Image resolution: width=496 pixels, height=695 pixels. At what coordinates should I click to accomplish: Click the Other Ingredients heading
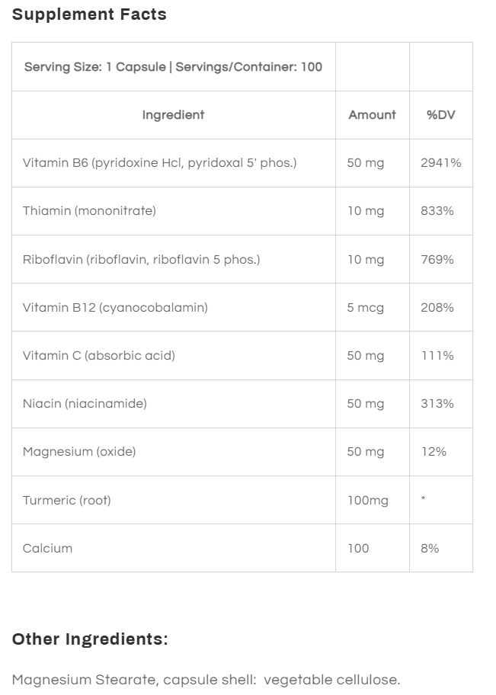click(90, 639)
